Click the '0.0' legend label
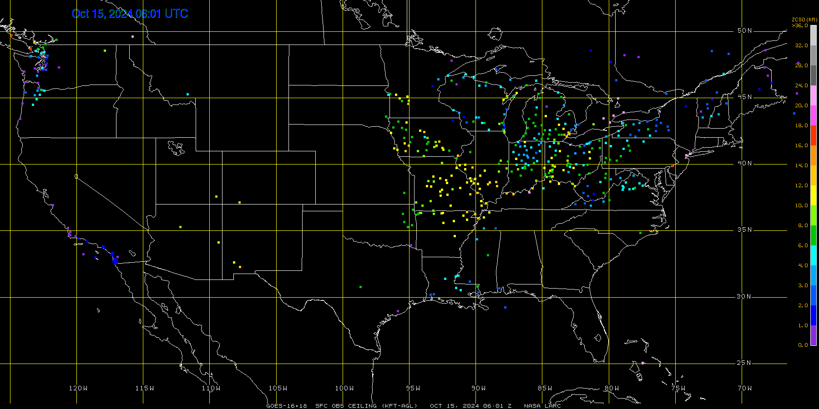 pos(803,345)
